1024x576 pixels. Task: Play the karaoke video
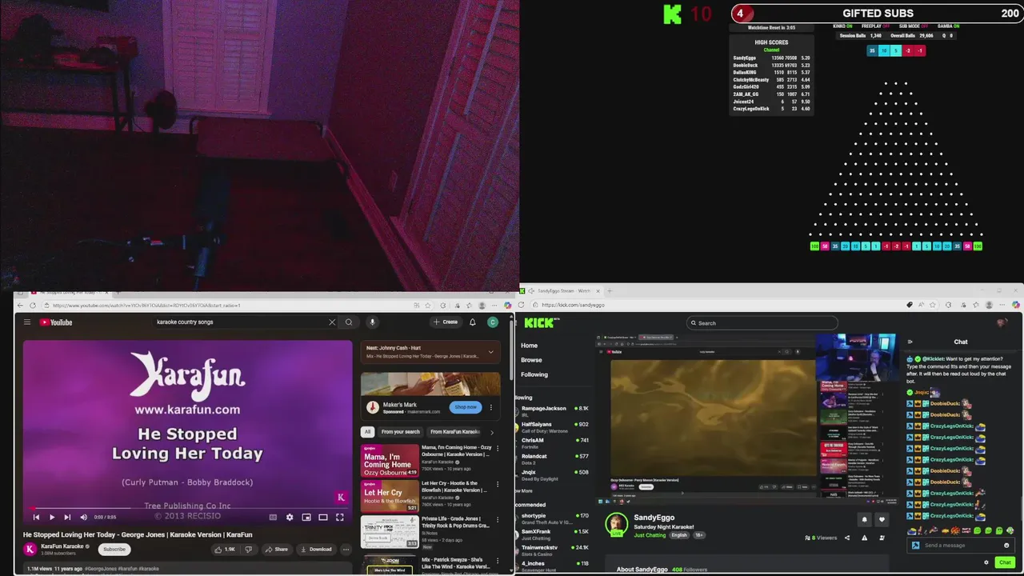[x=52, y=518]
